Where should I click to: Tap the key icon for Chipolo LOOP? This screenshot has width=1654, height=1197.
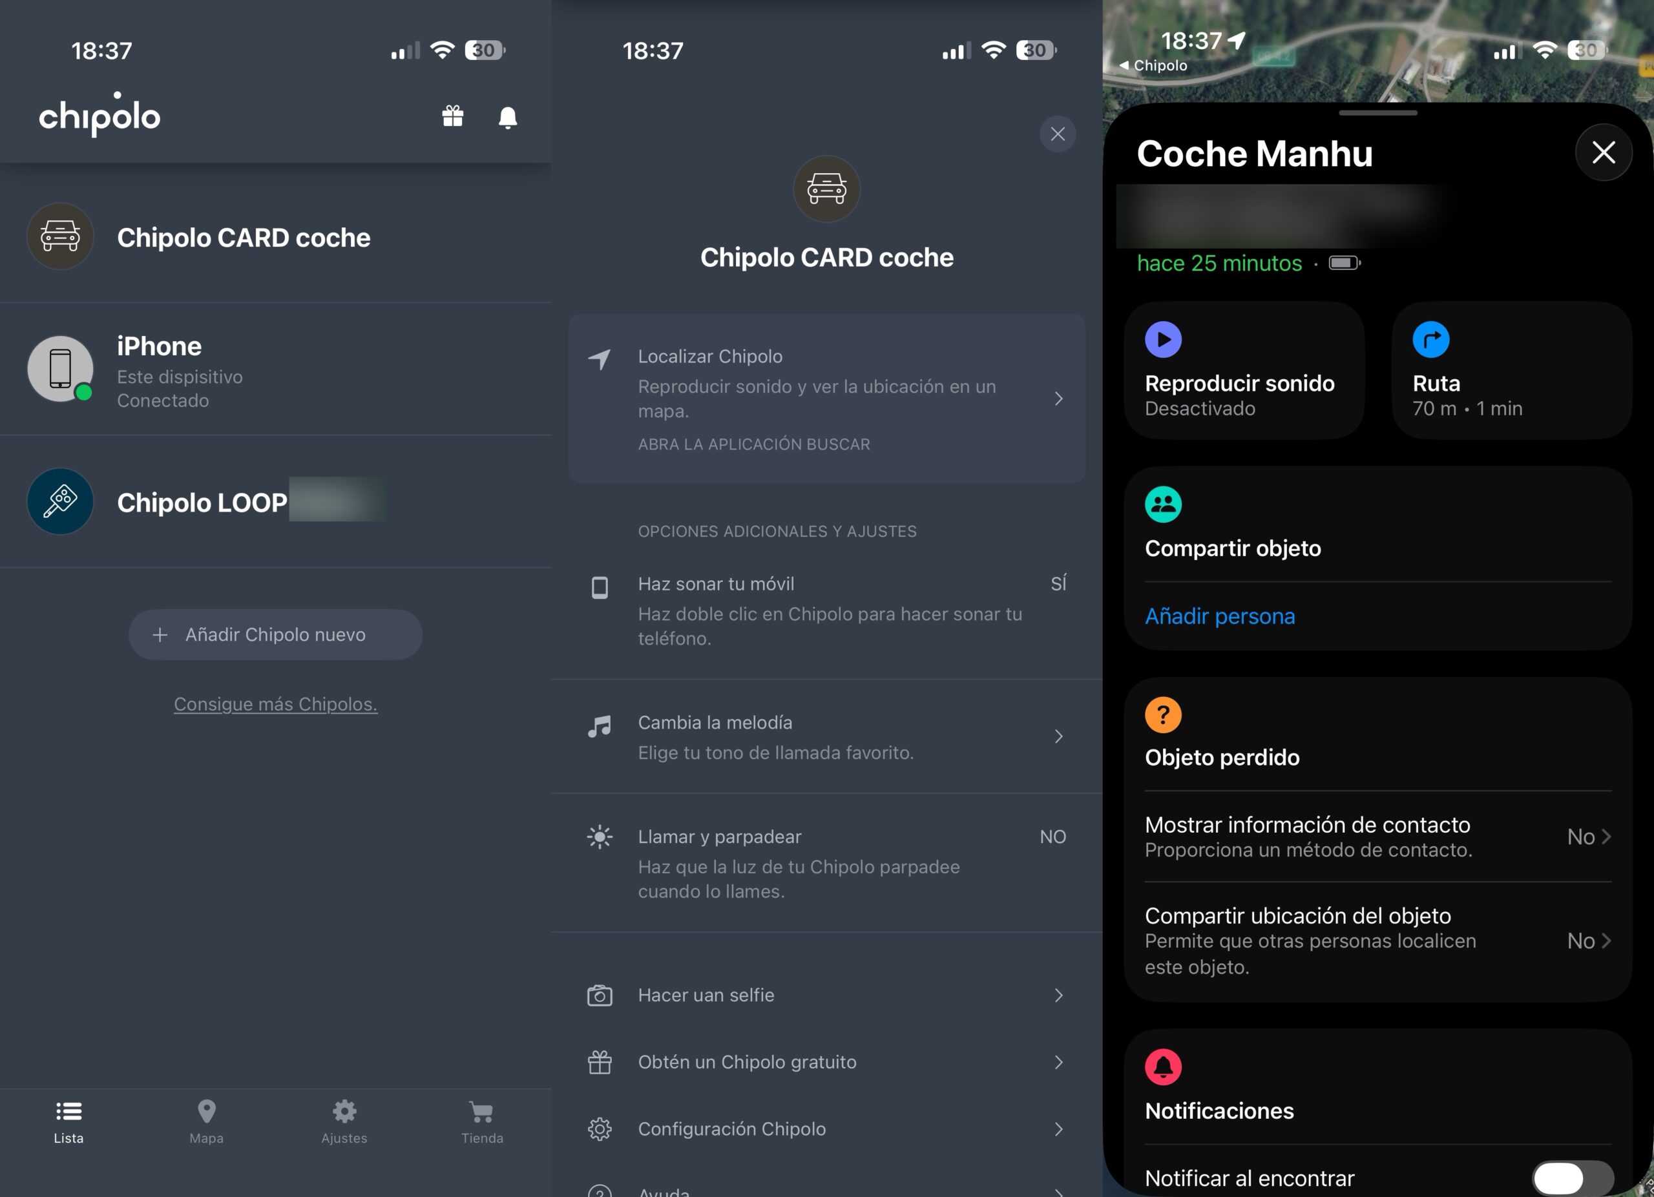(x=61, y=501)
